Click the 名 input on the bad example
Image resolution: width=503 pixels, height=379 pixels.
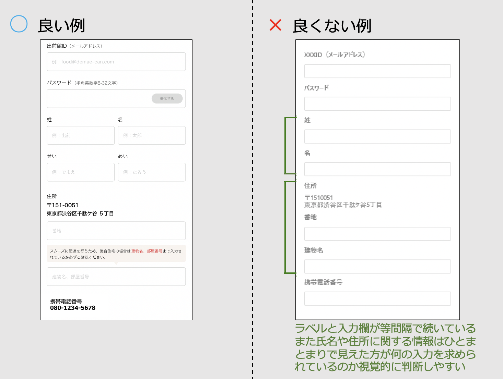(377, 169)
